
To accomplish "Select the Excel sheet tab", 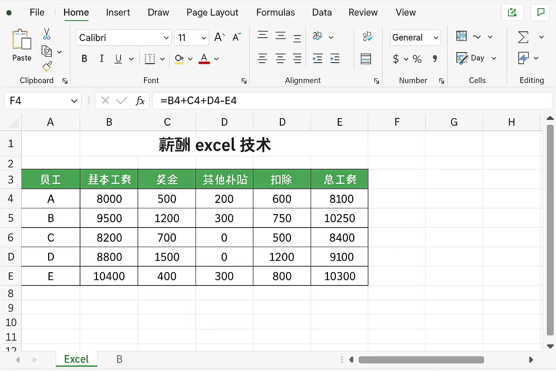I will pos(76,359).
